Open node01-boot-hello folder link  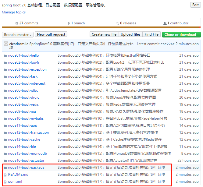23,55
